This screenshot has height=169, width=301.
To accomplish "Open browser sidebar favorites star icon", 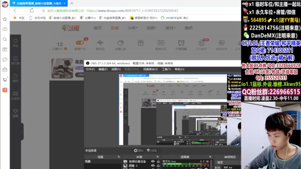I will 5,19.
